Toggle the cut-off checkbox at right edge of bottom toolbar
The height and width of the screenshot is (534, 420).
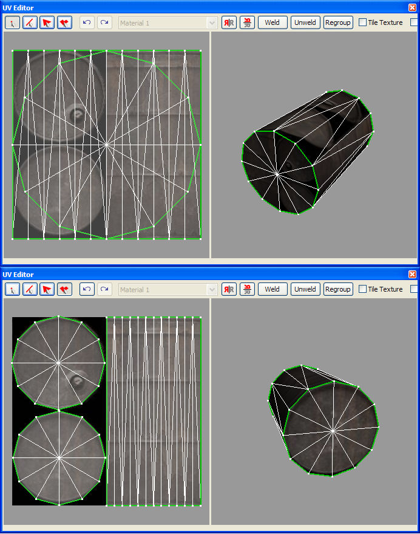click(414, 289)
